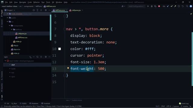This screenshot has width=193, height=108.
Task: Click the npm panel remove minus icon
Action: click(34, 57)
